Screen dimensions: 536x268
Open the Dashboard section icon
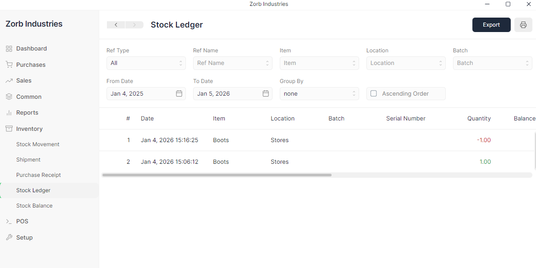click(9, 48)
